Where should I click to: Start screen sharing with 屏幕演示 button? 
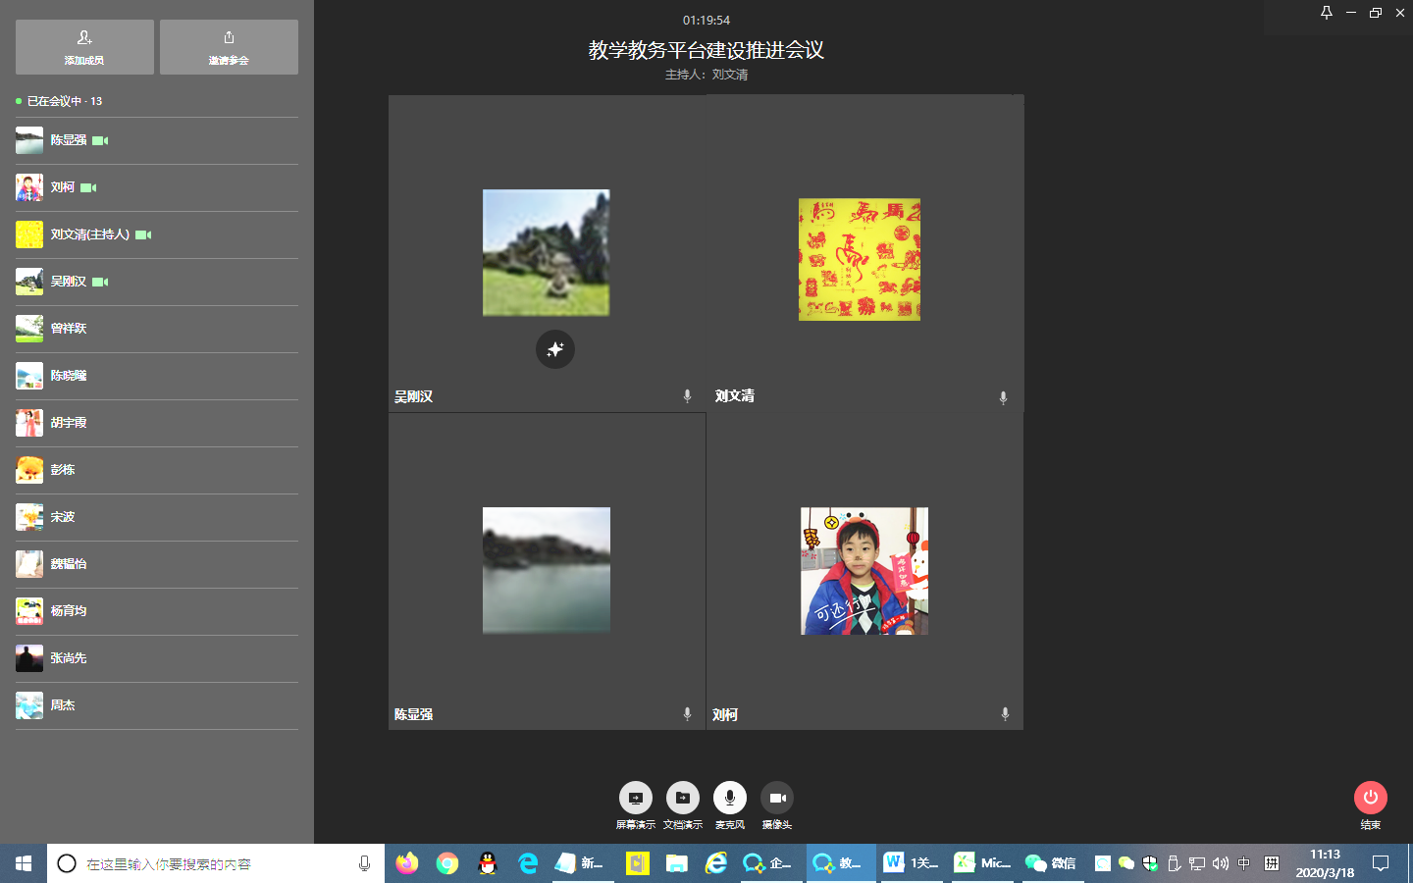(x=635, y=798)
